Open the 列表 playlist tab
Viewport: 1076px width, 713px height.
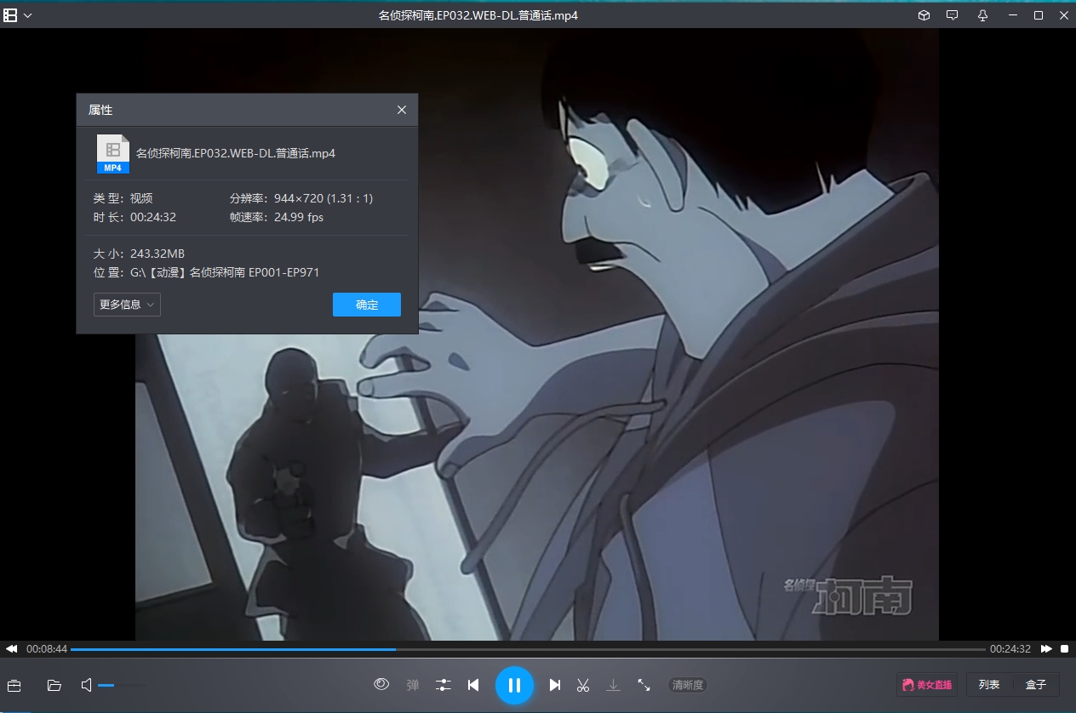989,685
